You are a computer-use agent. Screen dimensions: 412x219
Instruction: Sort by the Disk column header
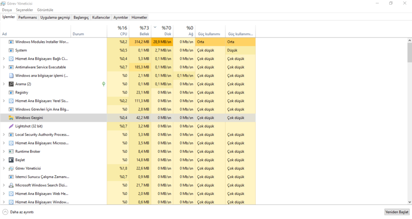tap(162, 31)
